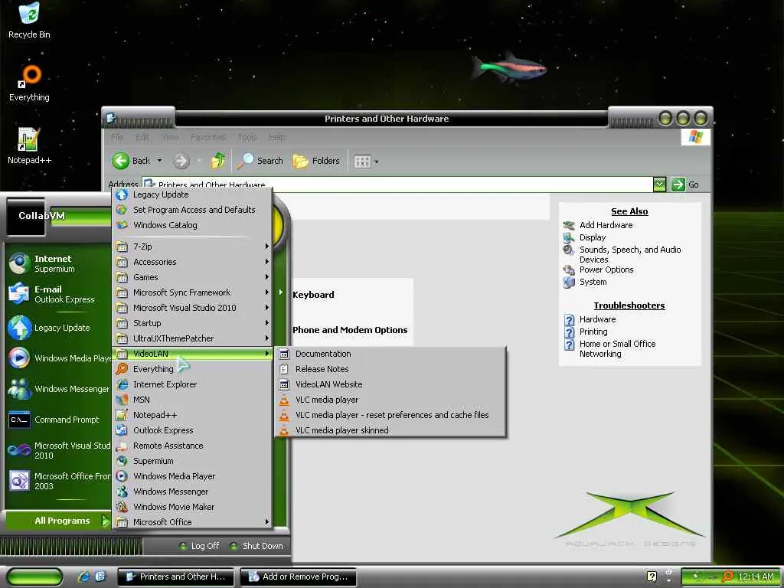
Task: Open Power Options link
Action: tap(606, 269)
